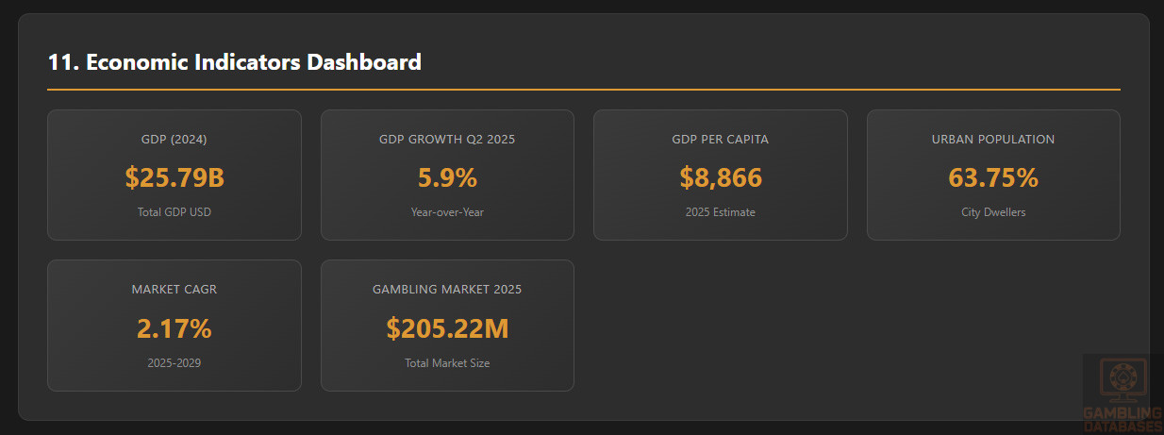The width and height of the screenshot is (1164, 435).
Task: Select the GDP Per Capita label
Action: 720,140
